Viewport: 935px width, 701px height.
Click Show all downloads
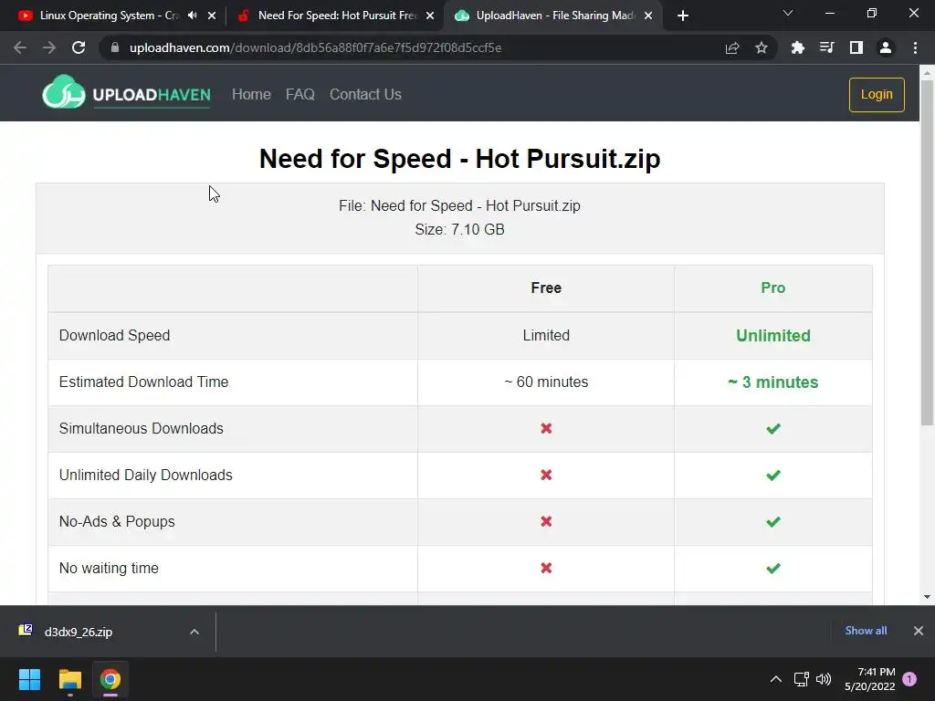click(x=866, y=631)
